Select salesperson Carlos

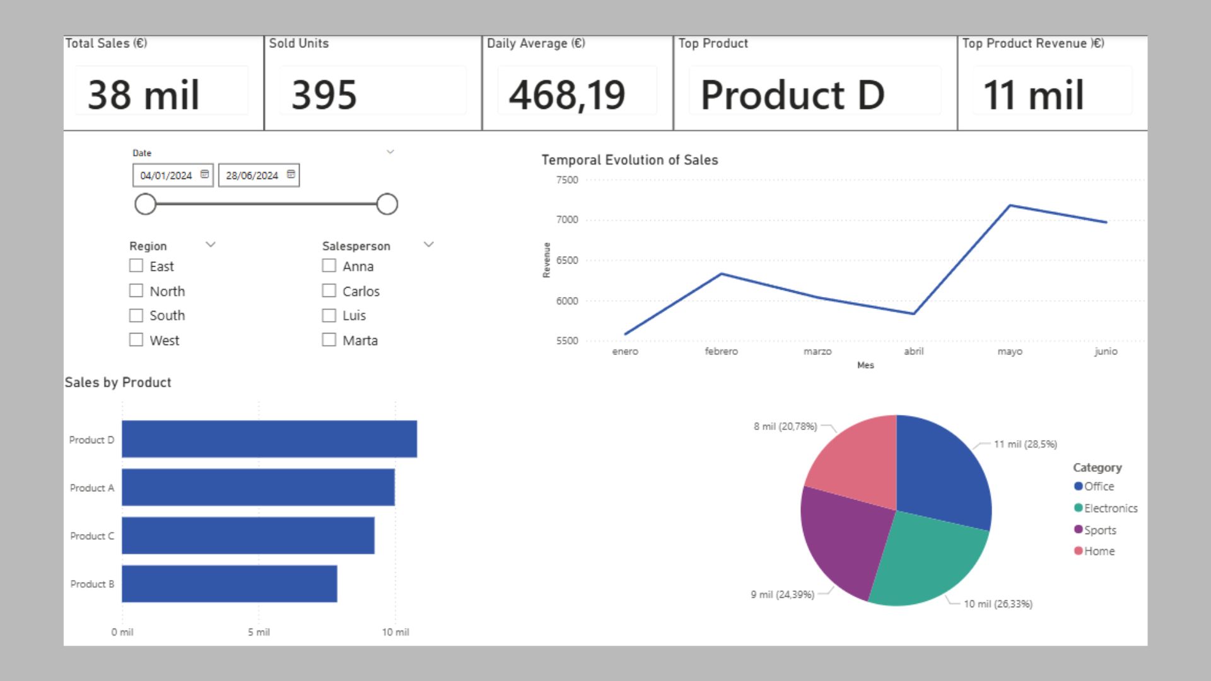pyautogui.click(x=329, y=290)
